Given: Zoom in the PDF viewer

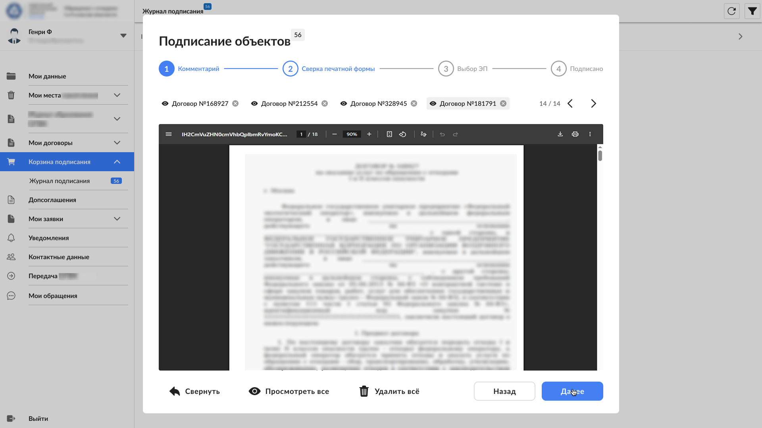Looking at the screenshot, I should coord(369,134).
